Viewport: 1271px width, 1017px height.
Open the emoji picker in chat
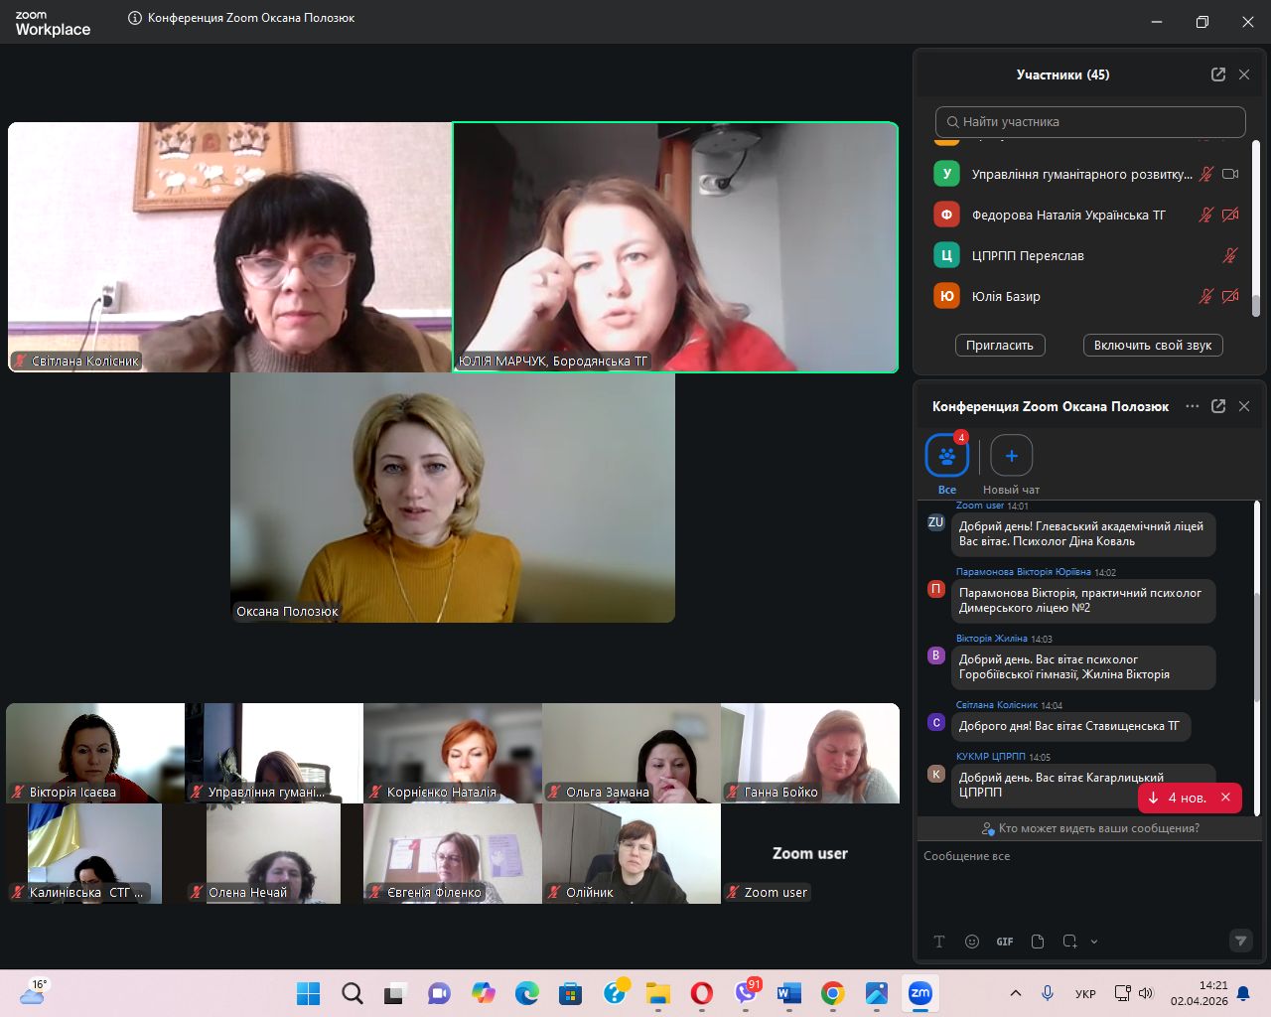tap(972, 942)
